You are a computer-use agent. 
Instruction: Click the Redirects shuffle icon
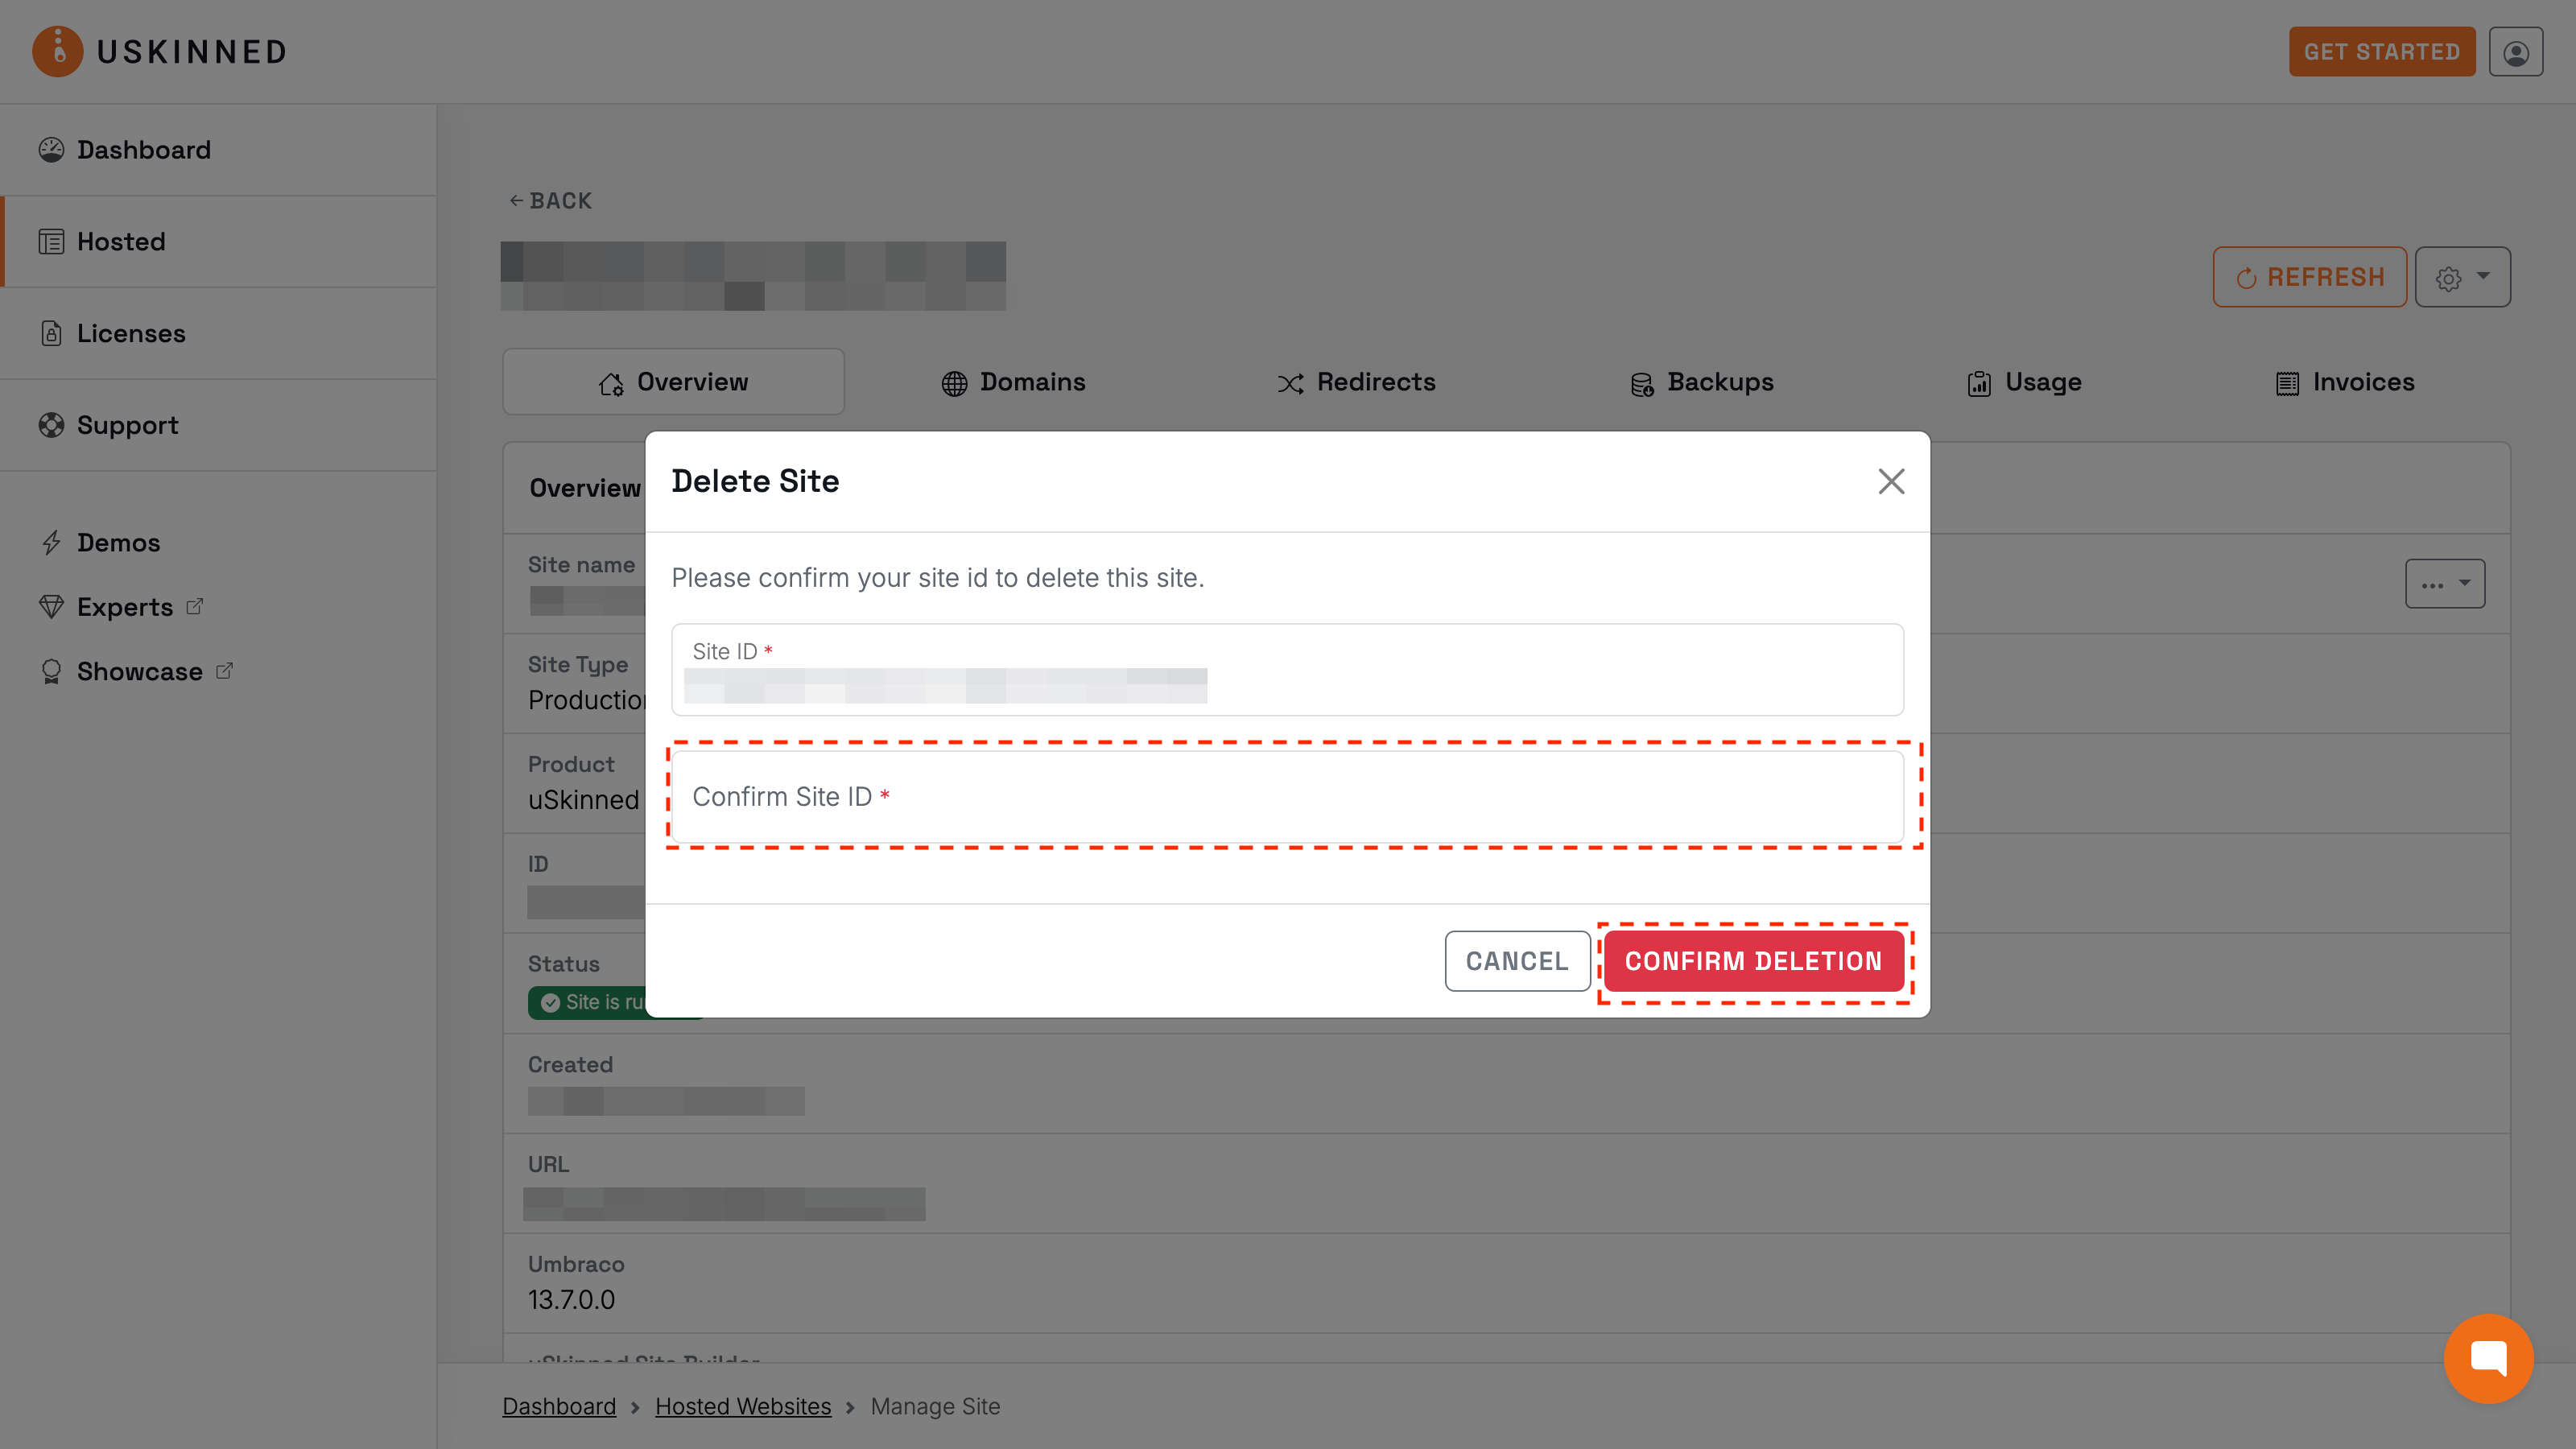[1290, 382]
